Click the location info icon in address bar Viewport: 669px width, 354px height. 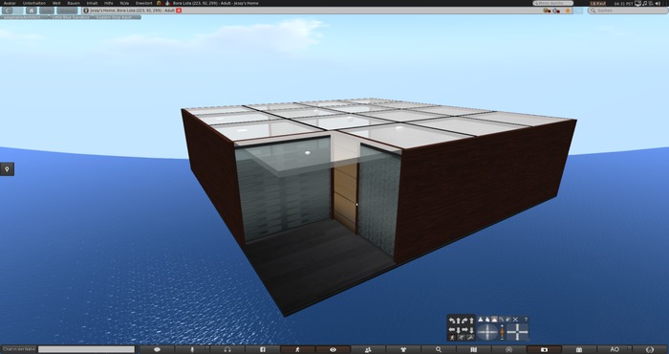[86, 11]
